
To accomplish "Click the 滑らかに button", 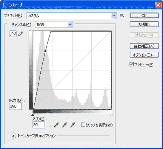I will click(x=144, y=36).
